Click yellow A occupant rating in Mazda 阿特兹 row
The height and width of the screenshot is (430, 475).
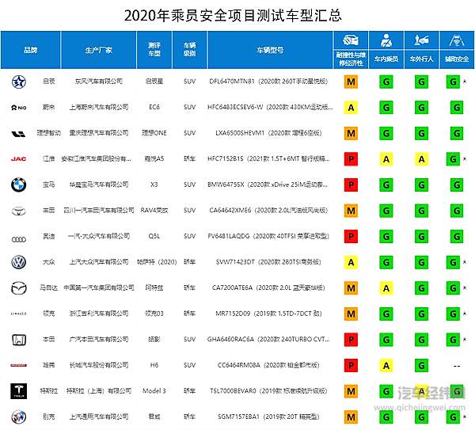[386, 288]
